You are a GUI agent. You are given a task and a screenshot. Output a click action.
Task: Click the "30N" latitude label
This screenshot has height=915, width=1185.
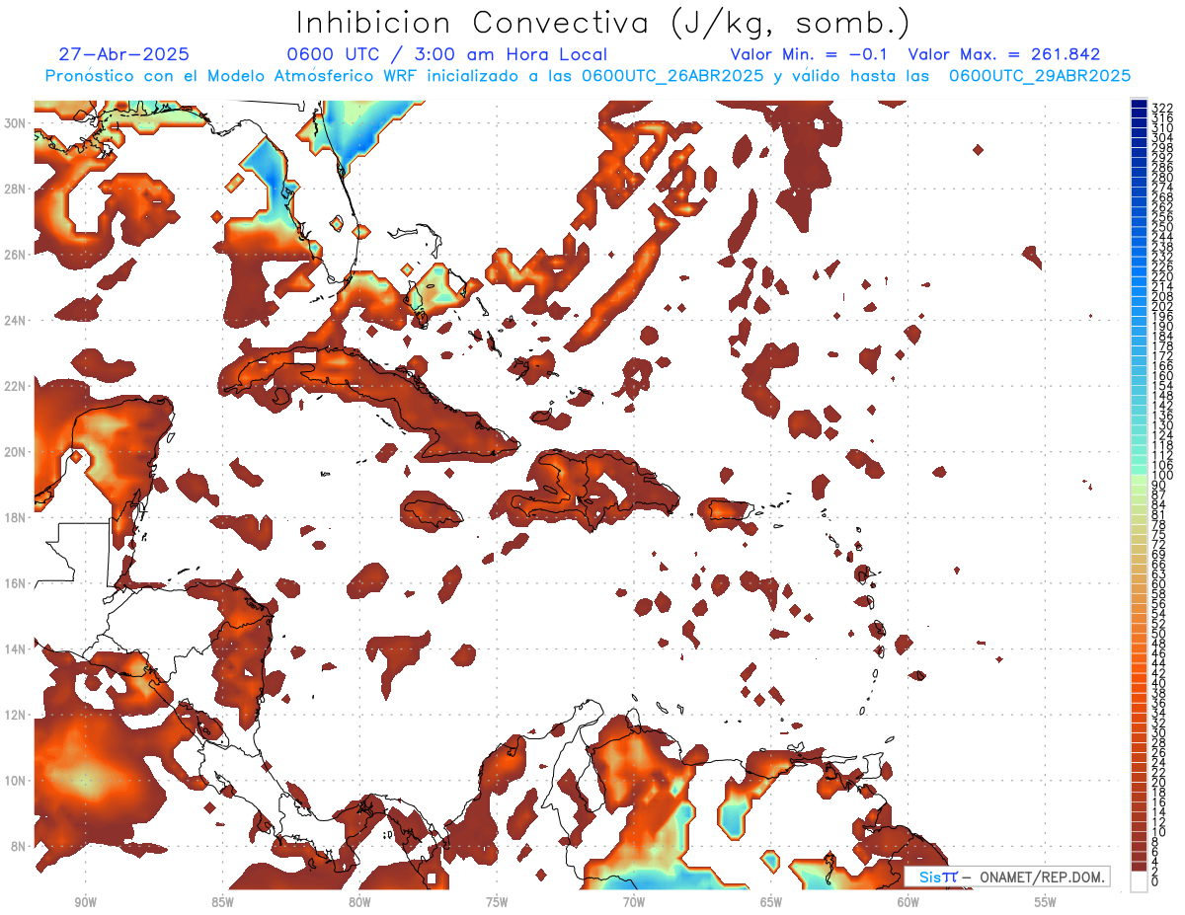point(15,122)
